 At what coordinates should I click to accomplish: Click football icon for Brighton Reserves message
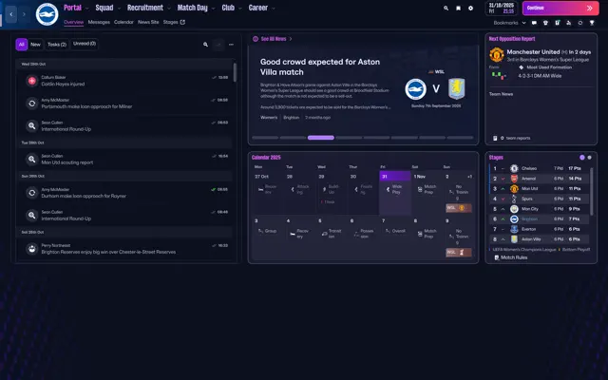[x=31, y=249]
